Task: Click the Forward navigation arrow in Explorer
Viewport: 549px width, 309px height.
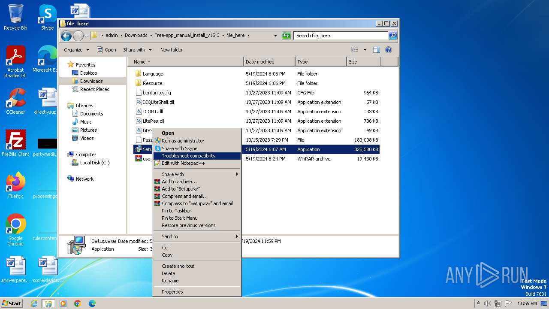Action: pos(78,36)
